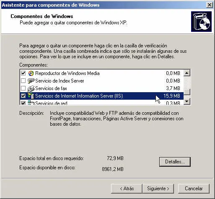Click the 72,9 MB required space value
The height and width of the screenshot is (199, 215).
115,158
